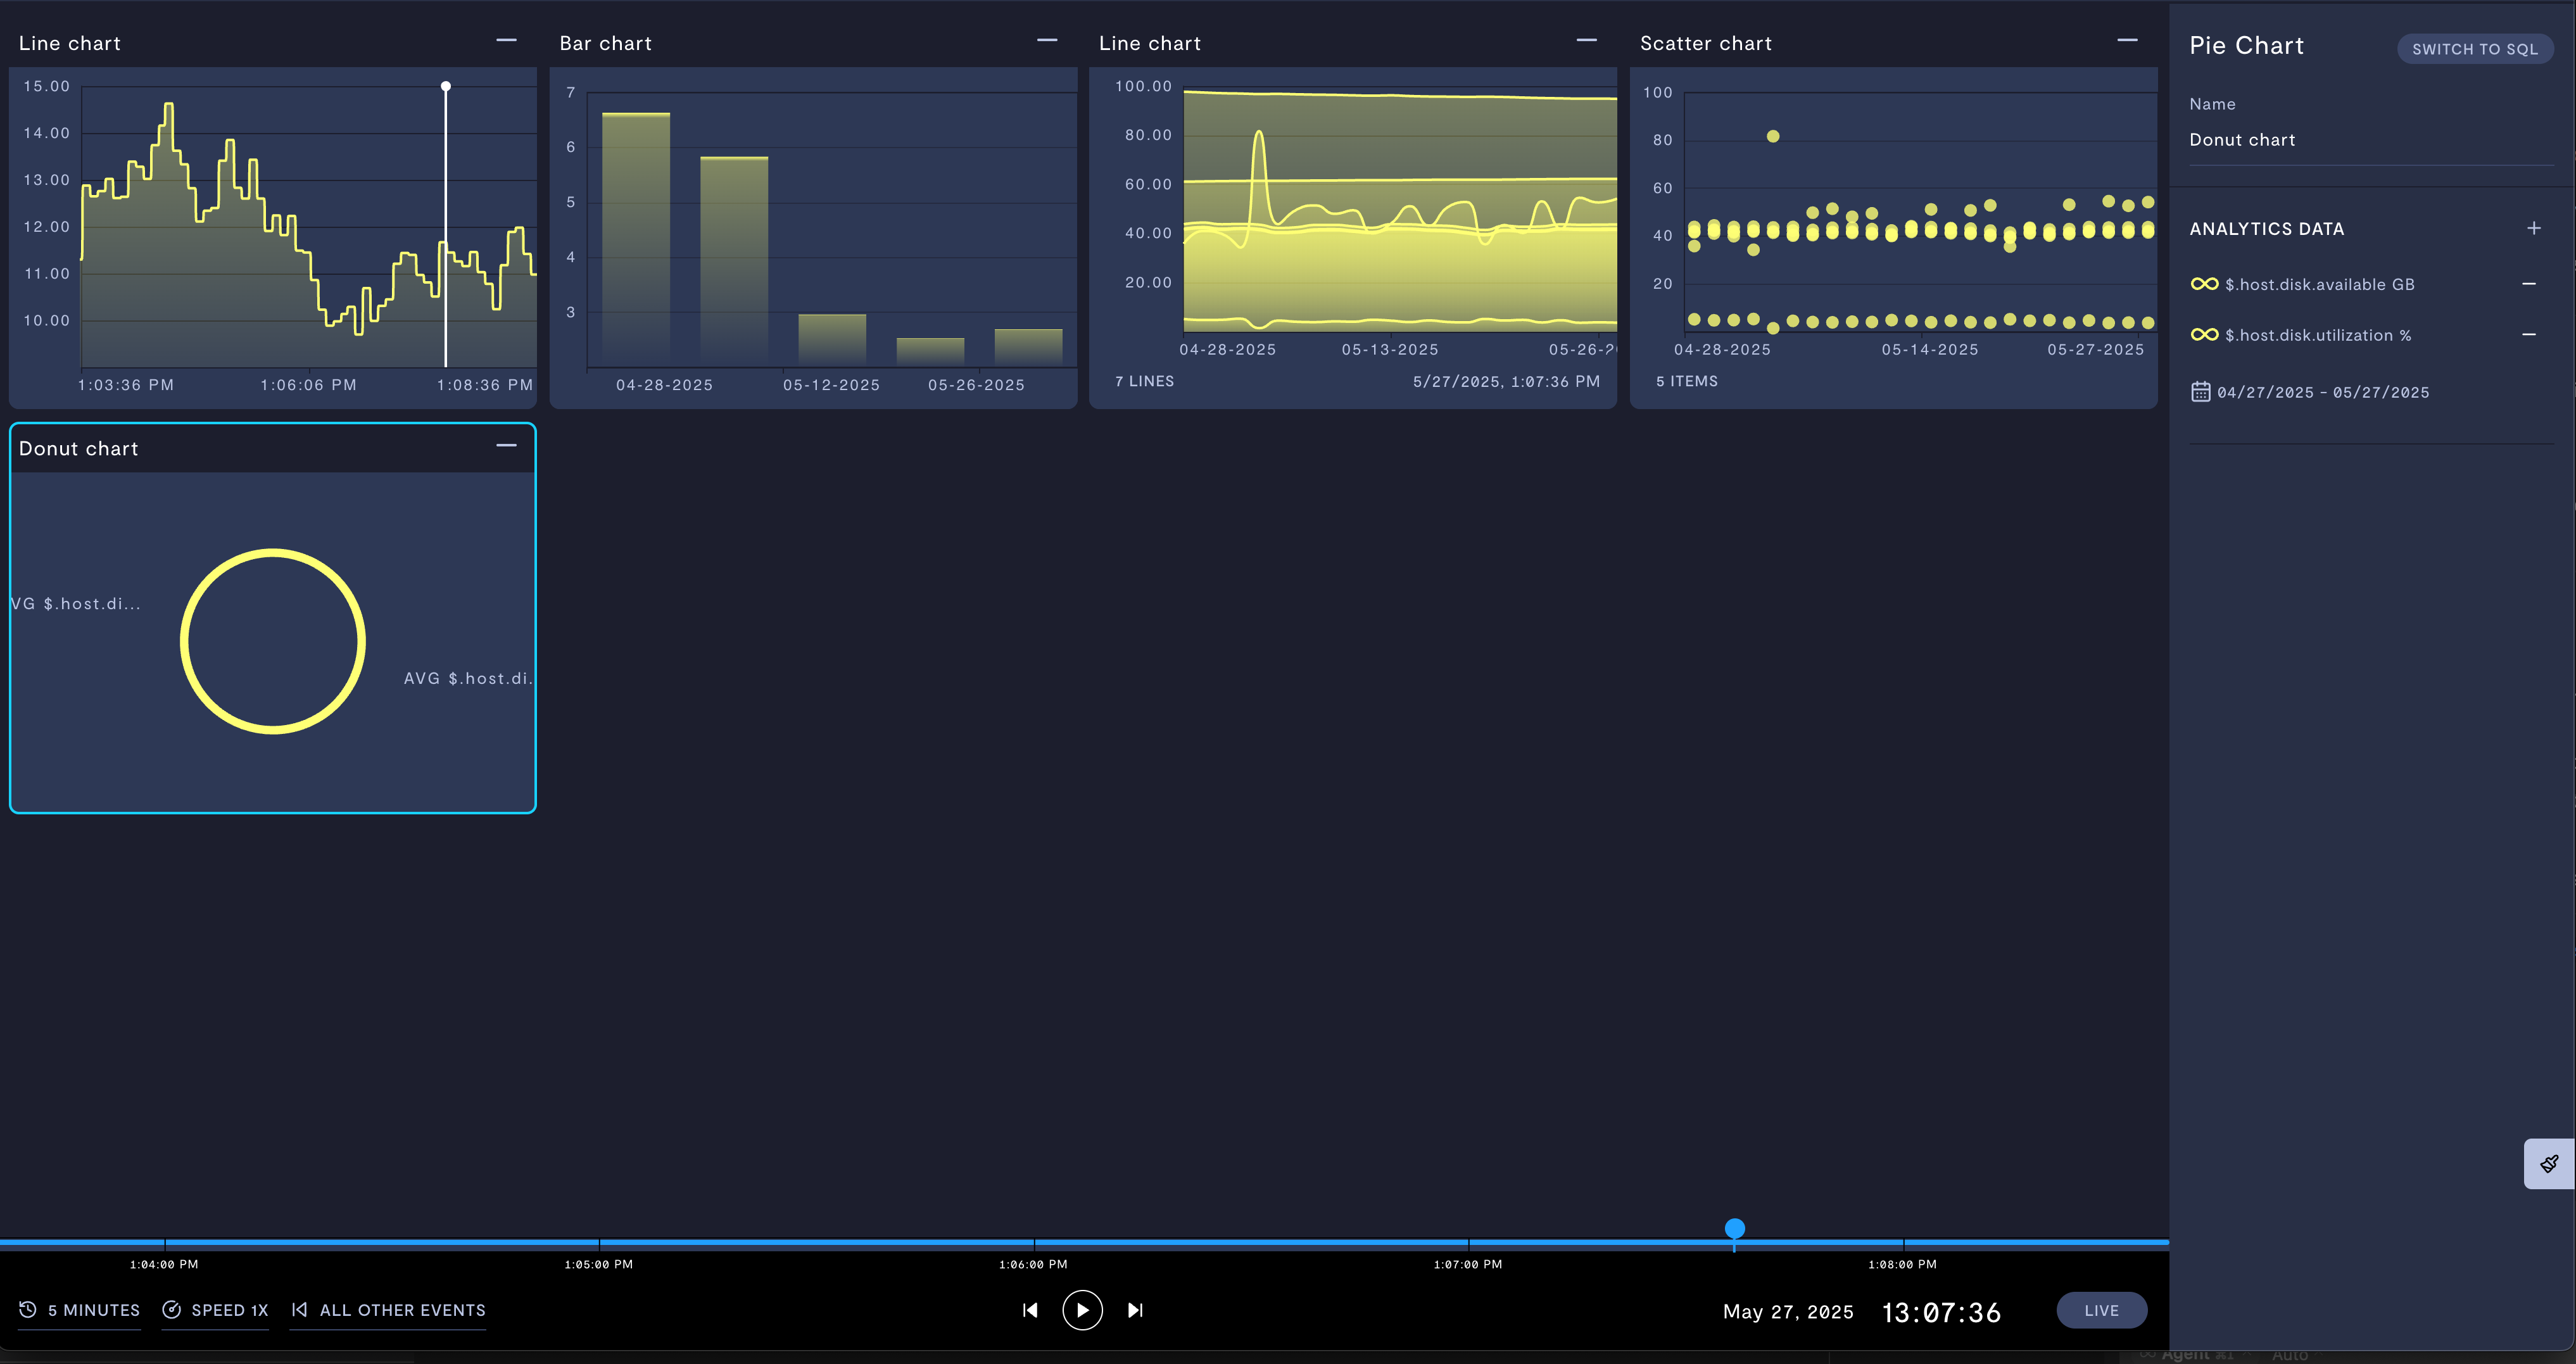
Task: Toggle LIVE mode on
Action: [x=2101, y=1310]
